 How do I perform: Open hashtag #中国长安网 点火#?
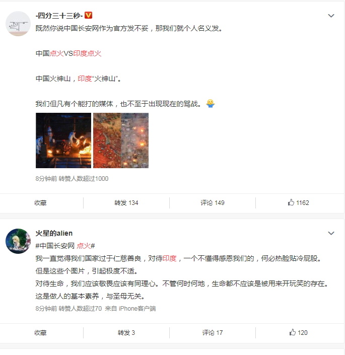65,246
